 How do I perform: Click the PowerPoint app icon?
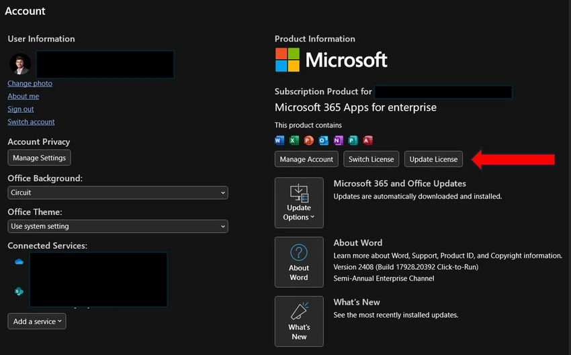point(309,140)
